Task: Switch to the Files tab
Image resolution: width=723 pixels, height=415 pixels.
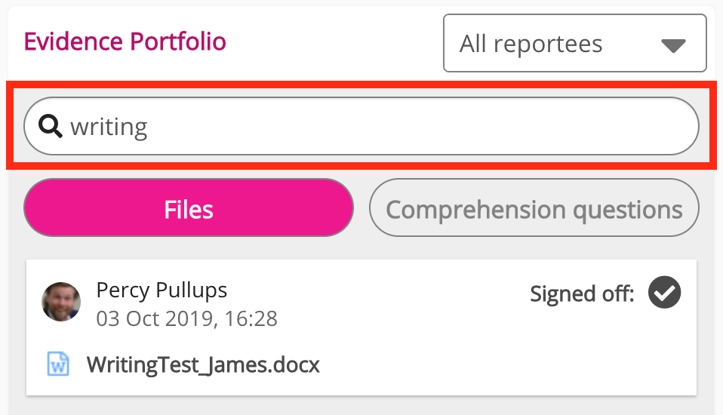Action: point(189,208)
